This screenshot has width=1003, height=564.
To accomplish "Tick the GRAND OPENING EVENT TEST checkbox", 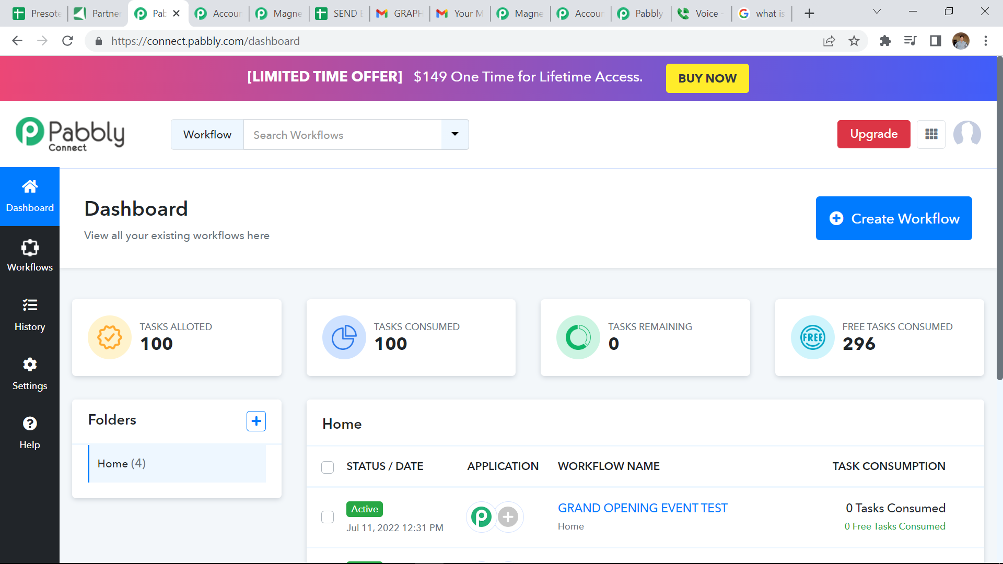I will [328, 517].
